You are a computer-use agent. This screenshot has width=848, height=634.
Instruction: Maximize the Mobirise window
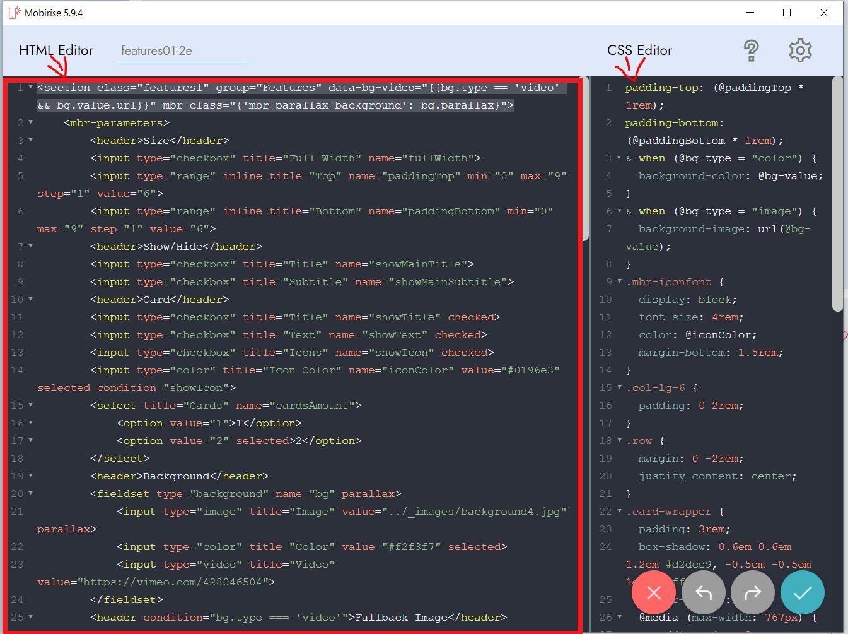787,13
